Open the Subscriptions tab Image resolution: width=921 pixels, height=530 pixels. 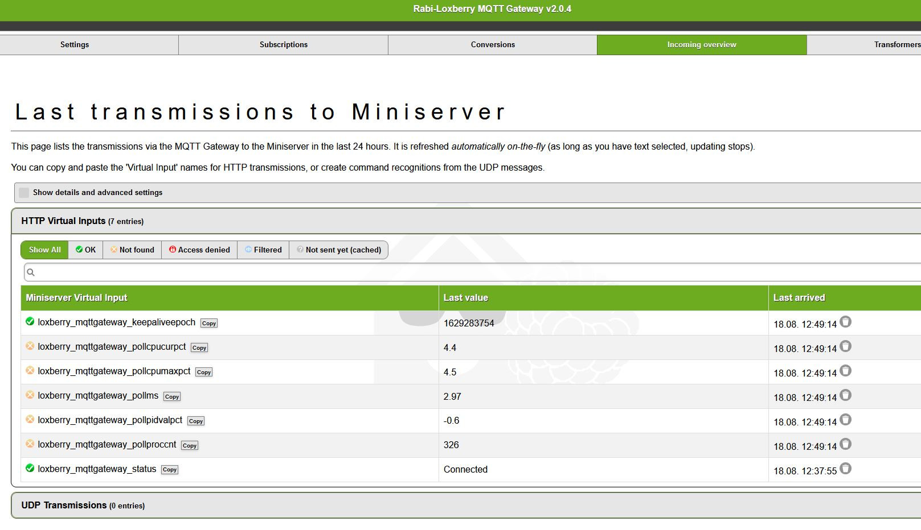click(x=283, y=45)
